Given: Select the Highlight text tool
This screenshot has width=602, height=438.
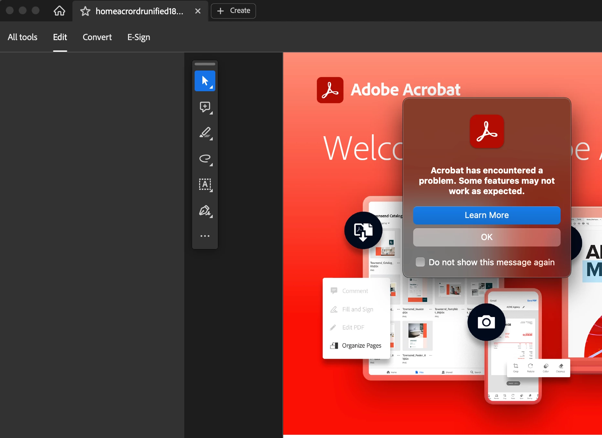Looking at the screenshot, I should [205, 133].
